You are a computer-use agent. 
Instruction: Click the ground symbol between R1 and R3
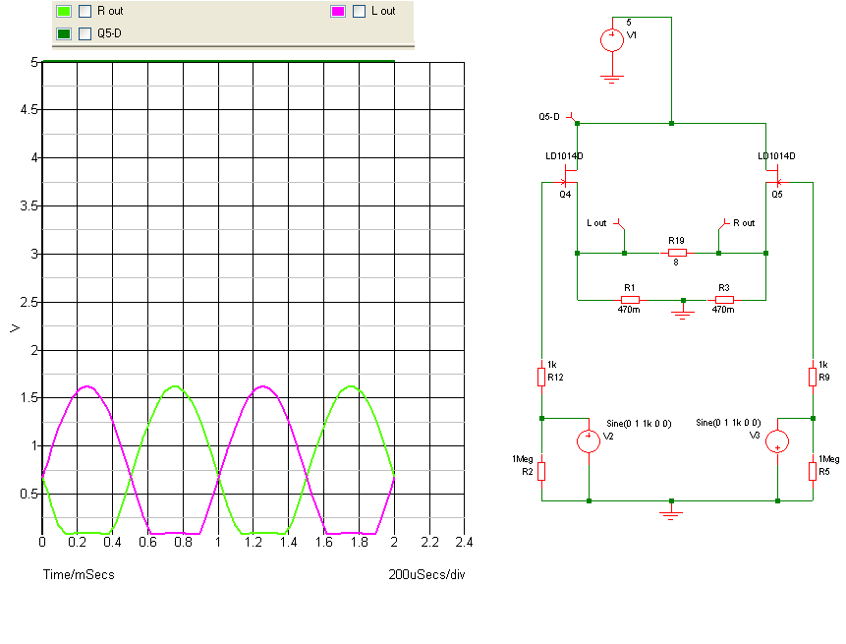[x=683, y=315]
